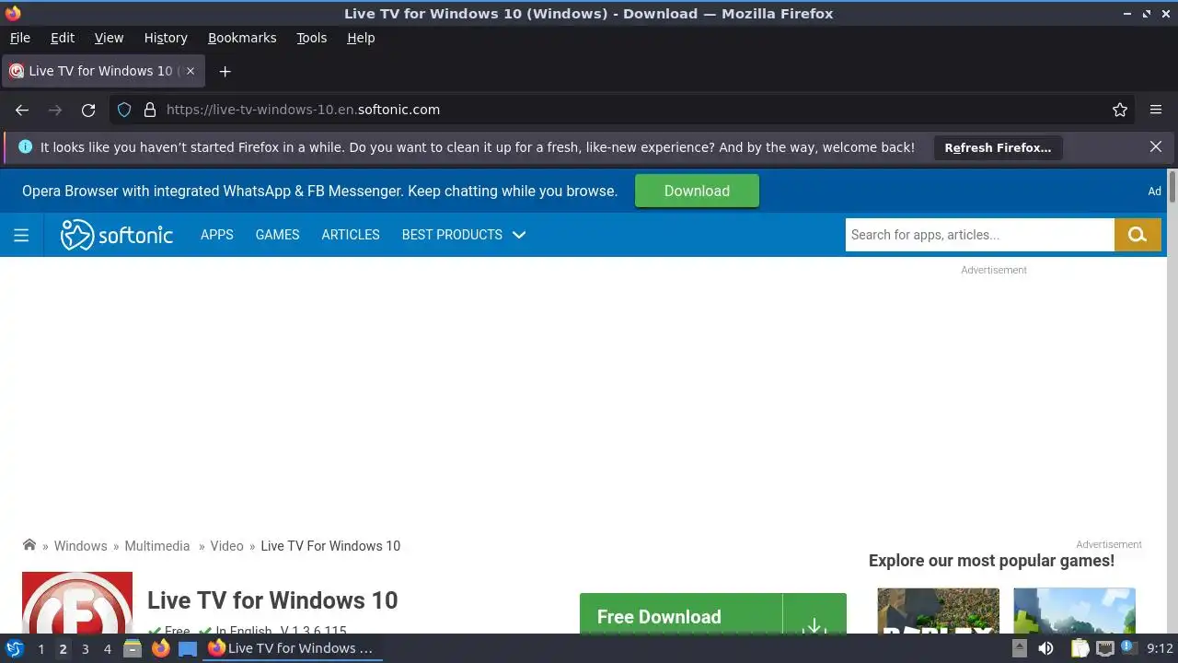Bookmark this page with the star icon
This screenshot has height=663, width=1178.
1120,110
